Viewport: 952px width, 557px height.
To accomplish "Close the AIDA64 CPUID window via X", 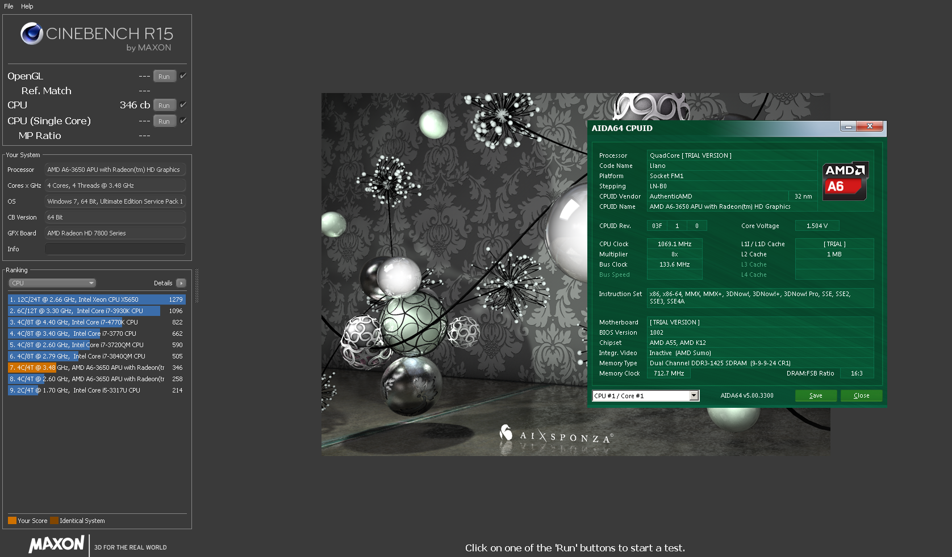I will (x=870, y=126).
